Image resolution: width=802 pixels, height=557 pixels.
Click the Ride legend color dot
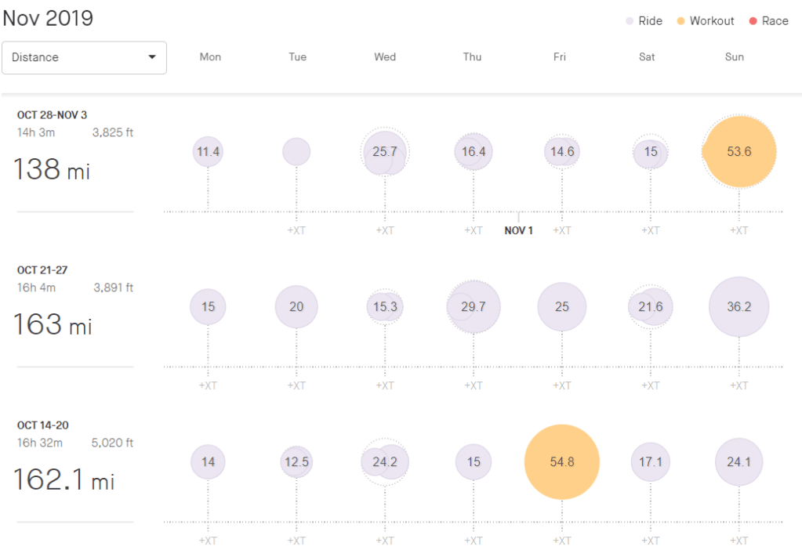630,21
